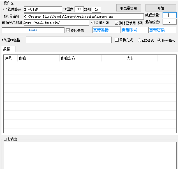
Task: Select the 拨号模式 radio button
Action: 159,41
